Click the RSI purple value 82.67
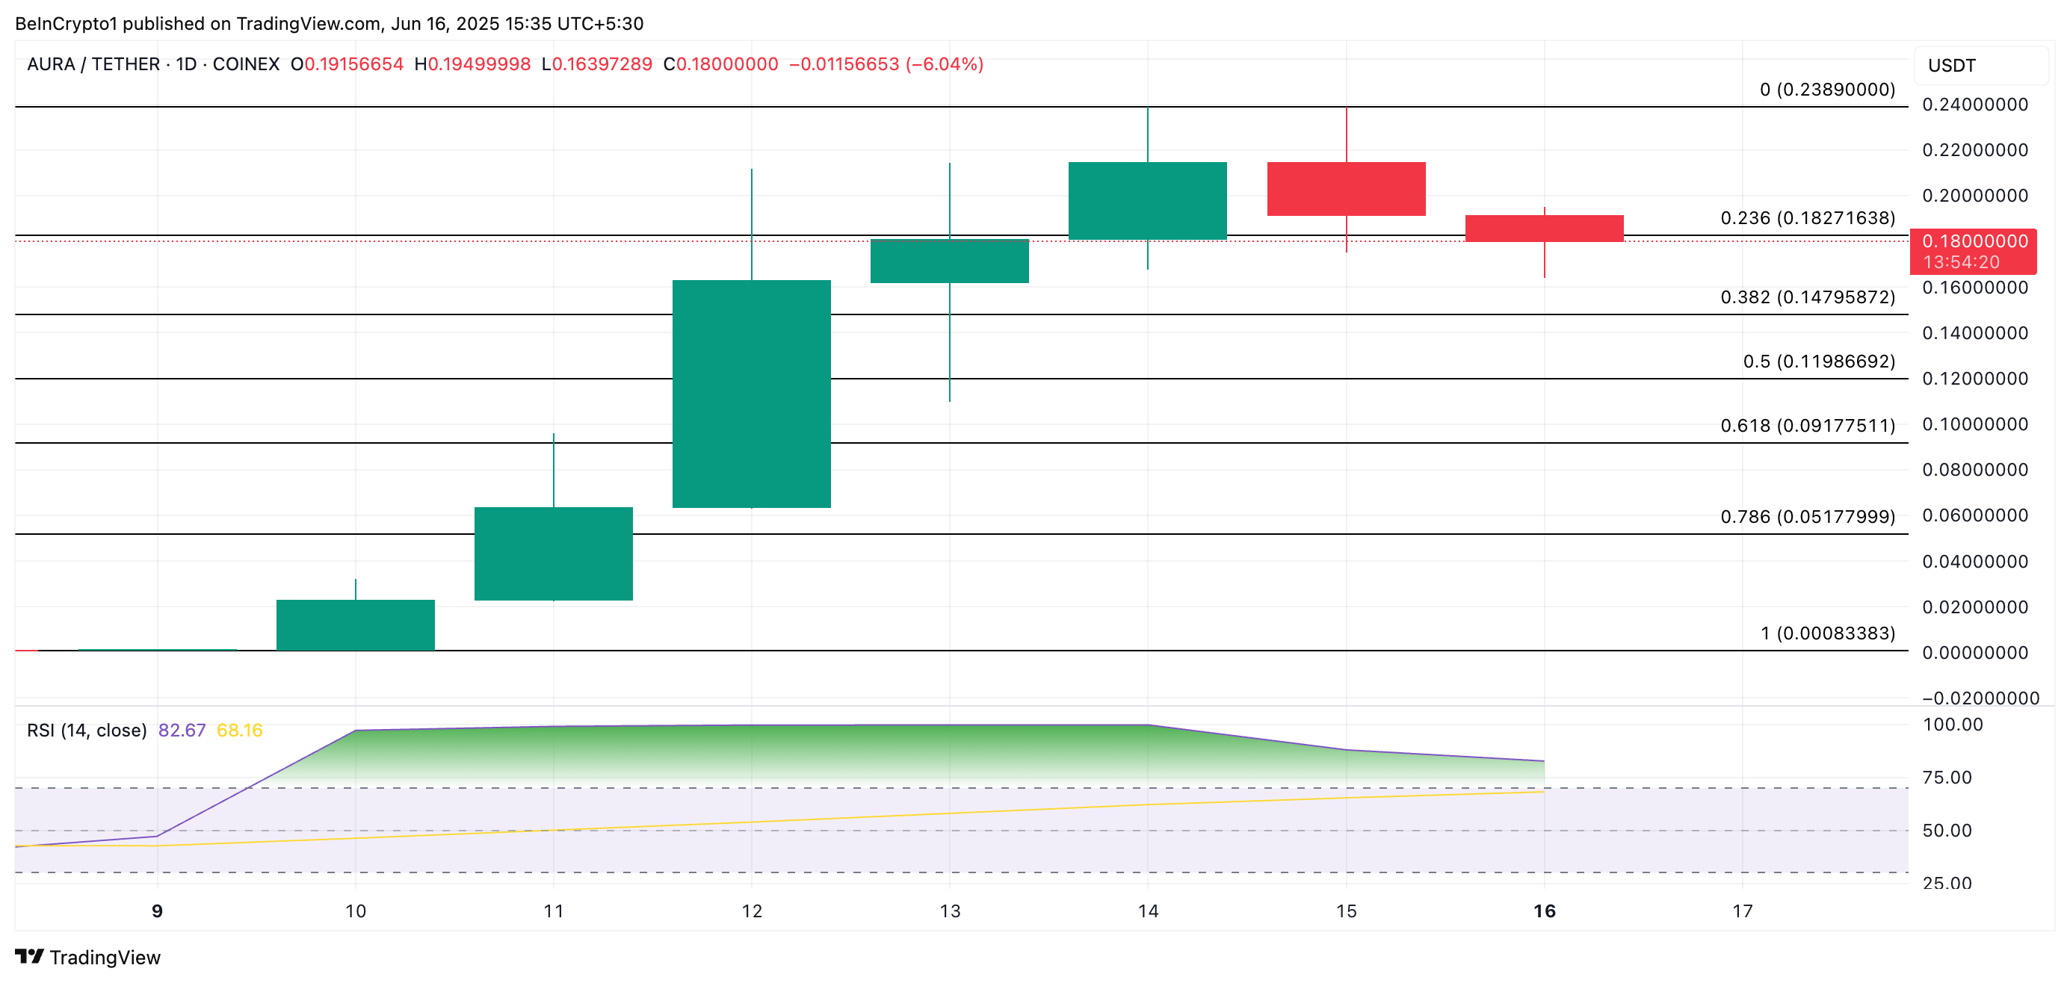This screenshot has height=983, width=2070. [182, 730]
